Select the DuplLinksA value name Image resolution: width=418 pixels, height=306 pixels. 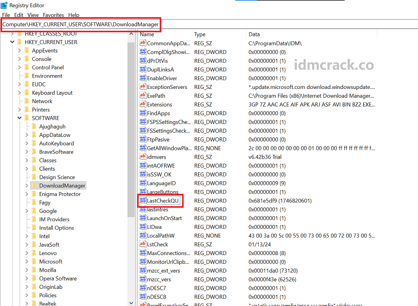pos(160,70)
